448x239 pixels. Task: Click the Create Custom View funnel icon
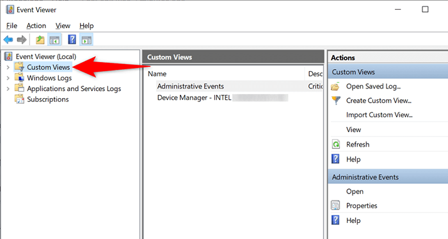336,101
